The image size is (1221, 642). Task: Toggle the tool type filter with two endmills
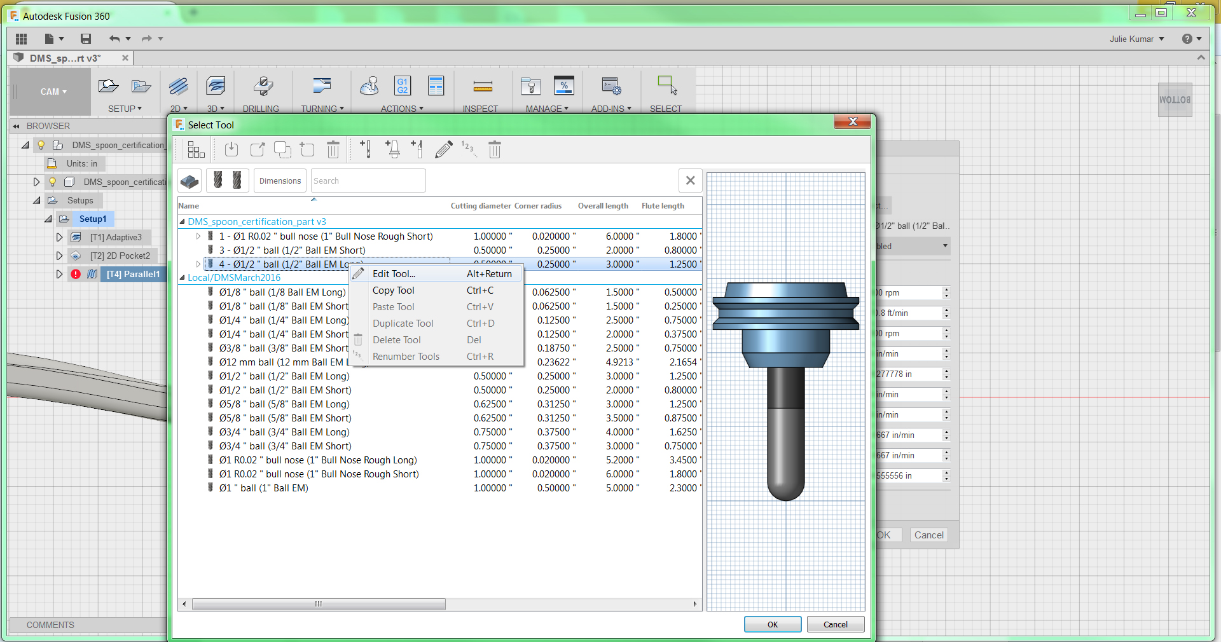228,181
